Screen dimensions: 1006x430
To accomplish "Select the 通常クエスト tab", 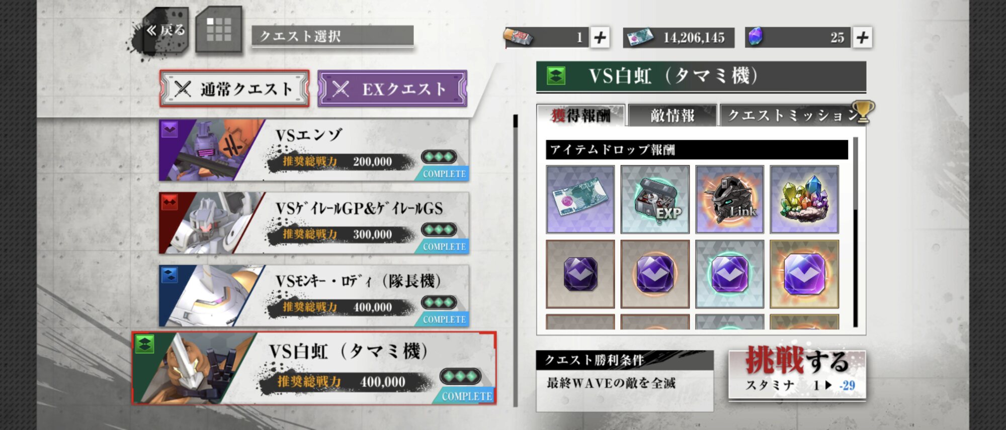I will [234, 89].
